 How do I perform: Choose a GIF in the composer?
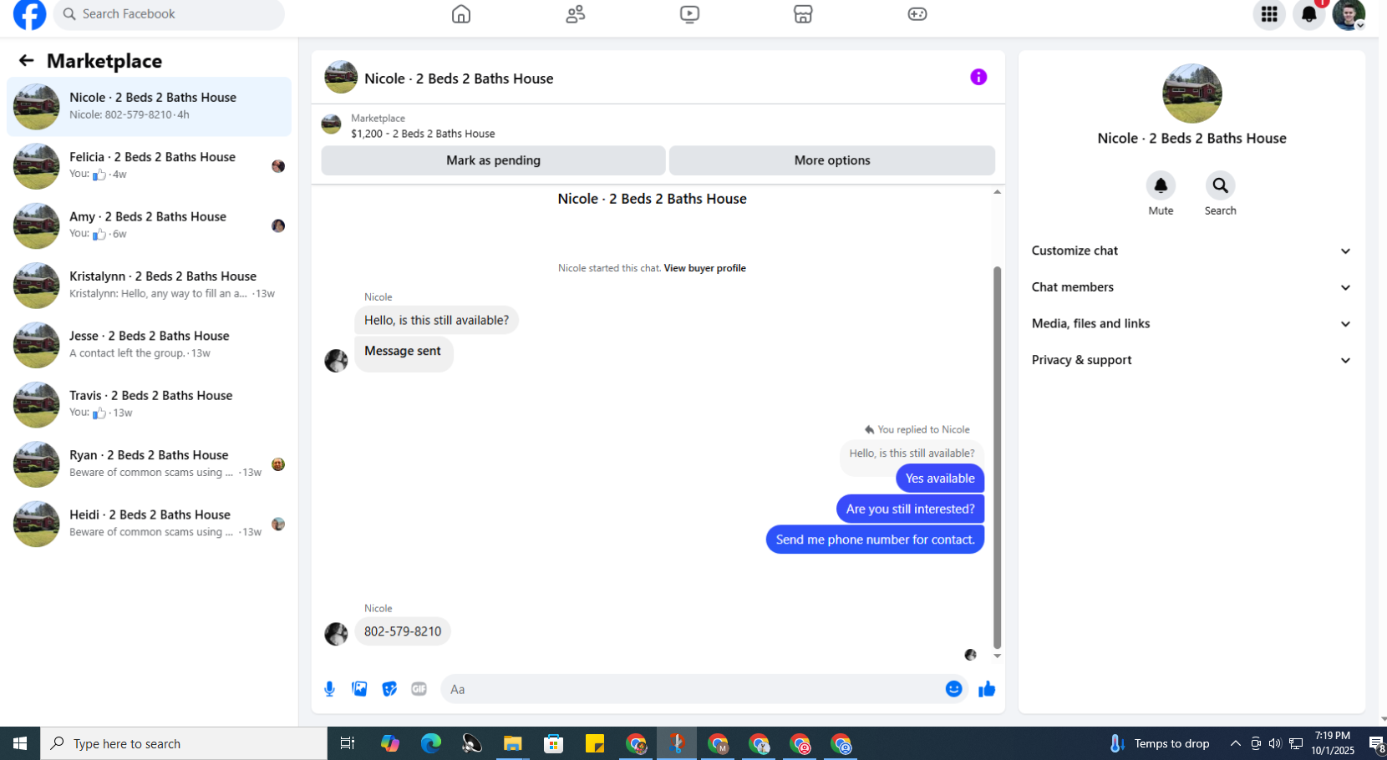419,689
